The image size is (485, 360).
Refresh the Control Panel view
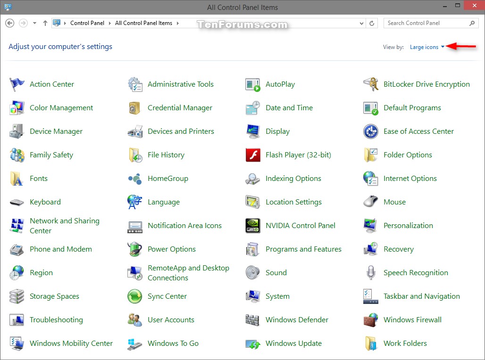372,23
